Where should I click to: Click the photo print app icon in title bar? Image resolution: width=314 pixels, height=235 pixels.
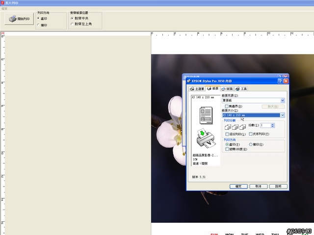[2, 3]
